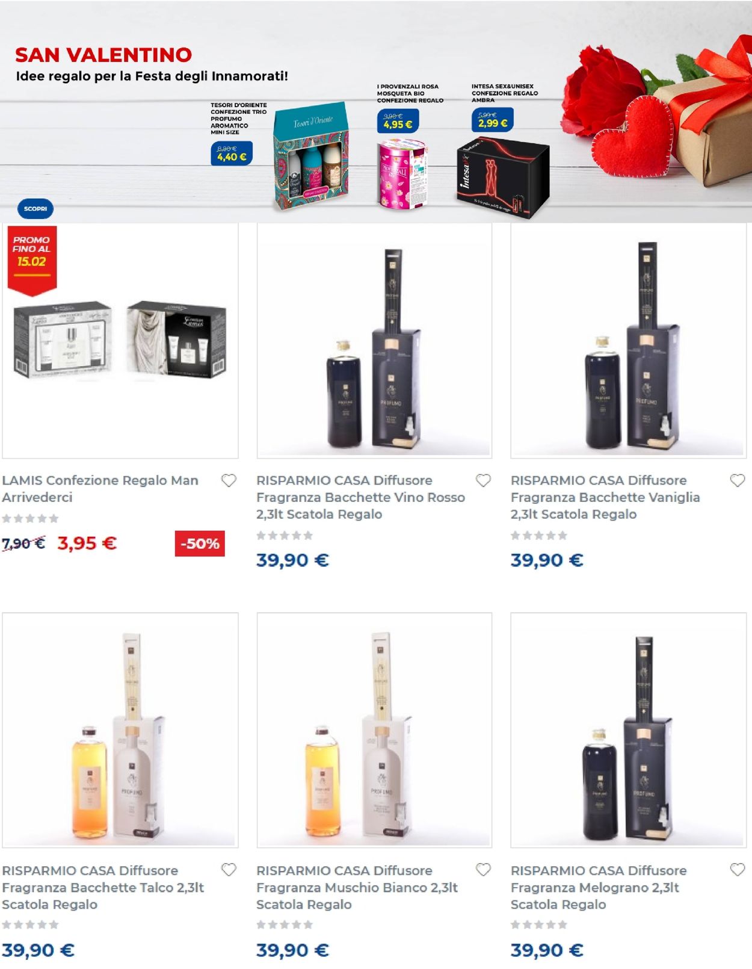Toggle wishlist heart for Vaniglia diffuser
752x969 pixels.
pos(738,481)
